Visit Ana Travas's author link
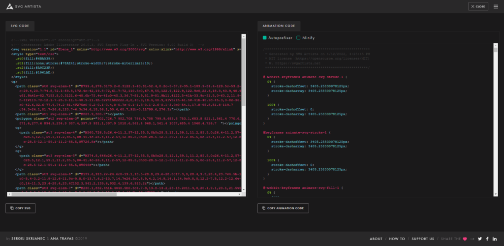This screenshot has width=504, height=246. [63, 239]
